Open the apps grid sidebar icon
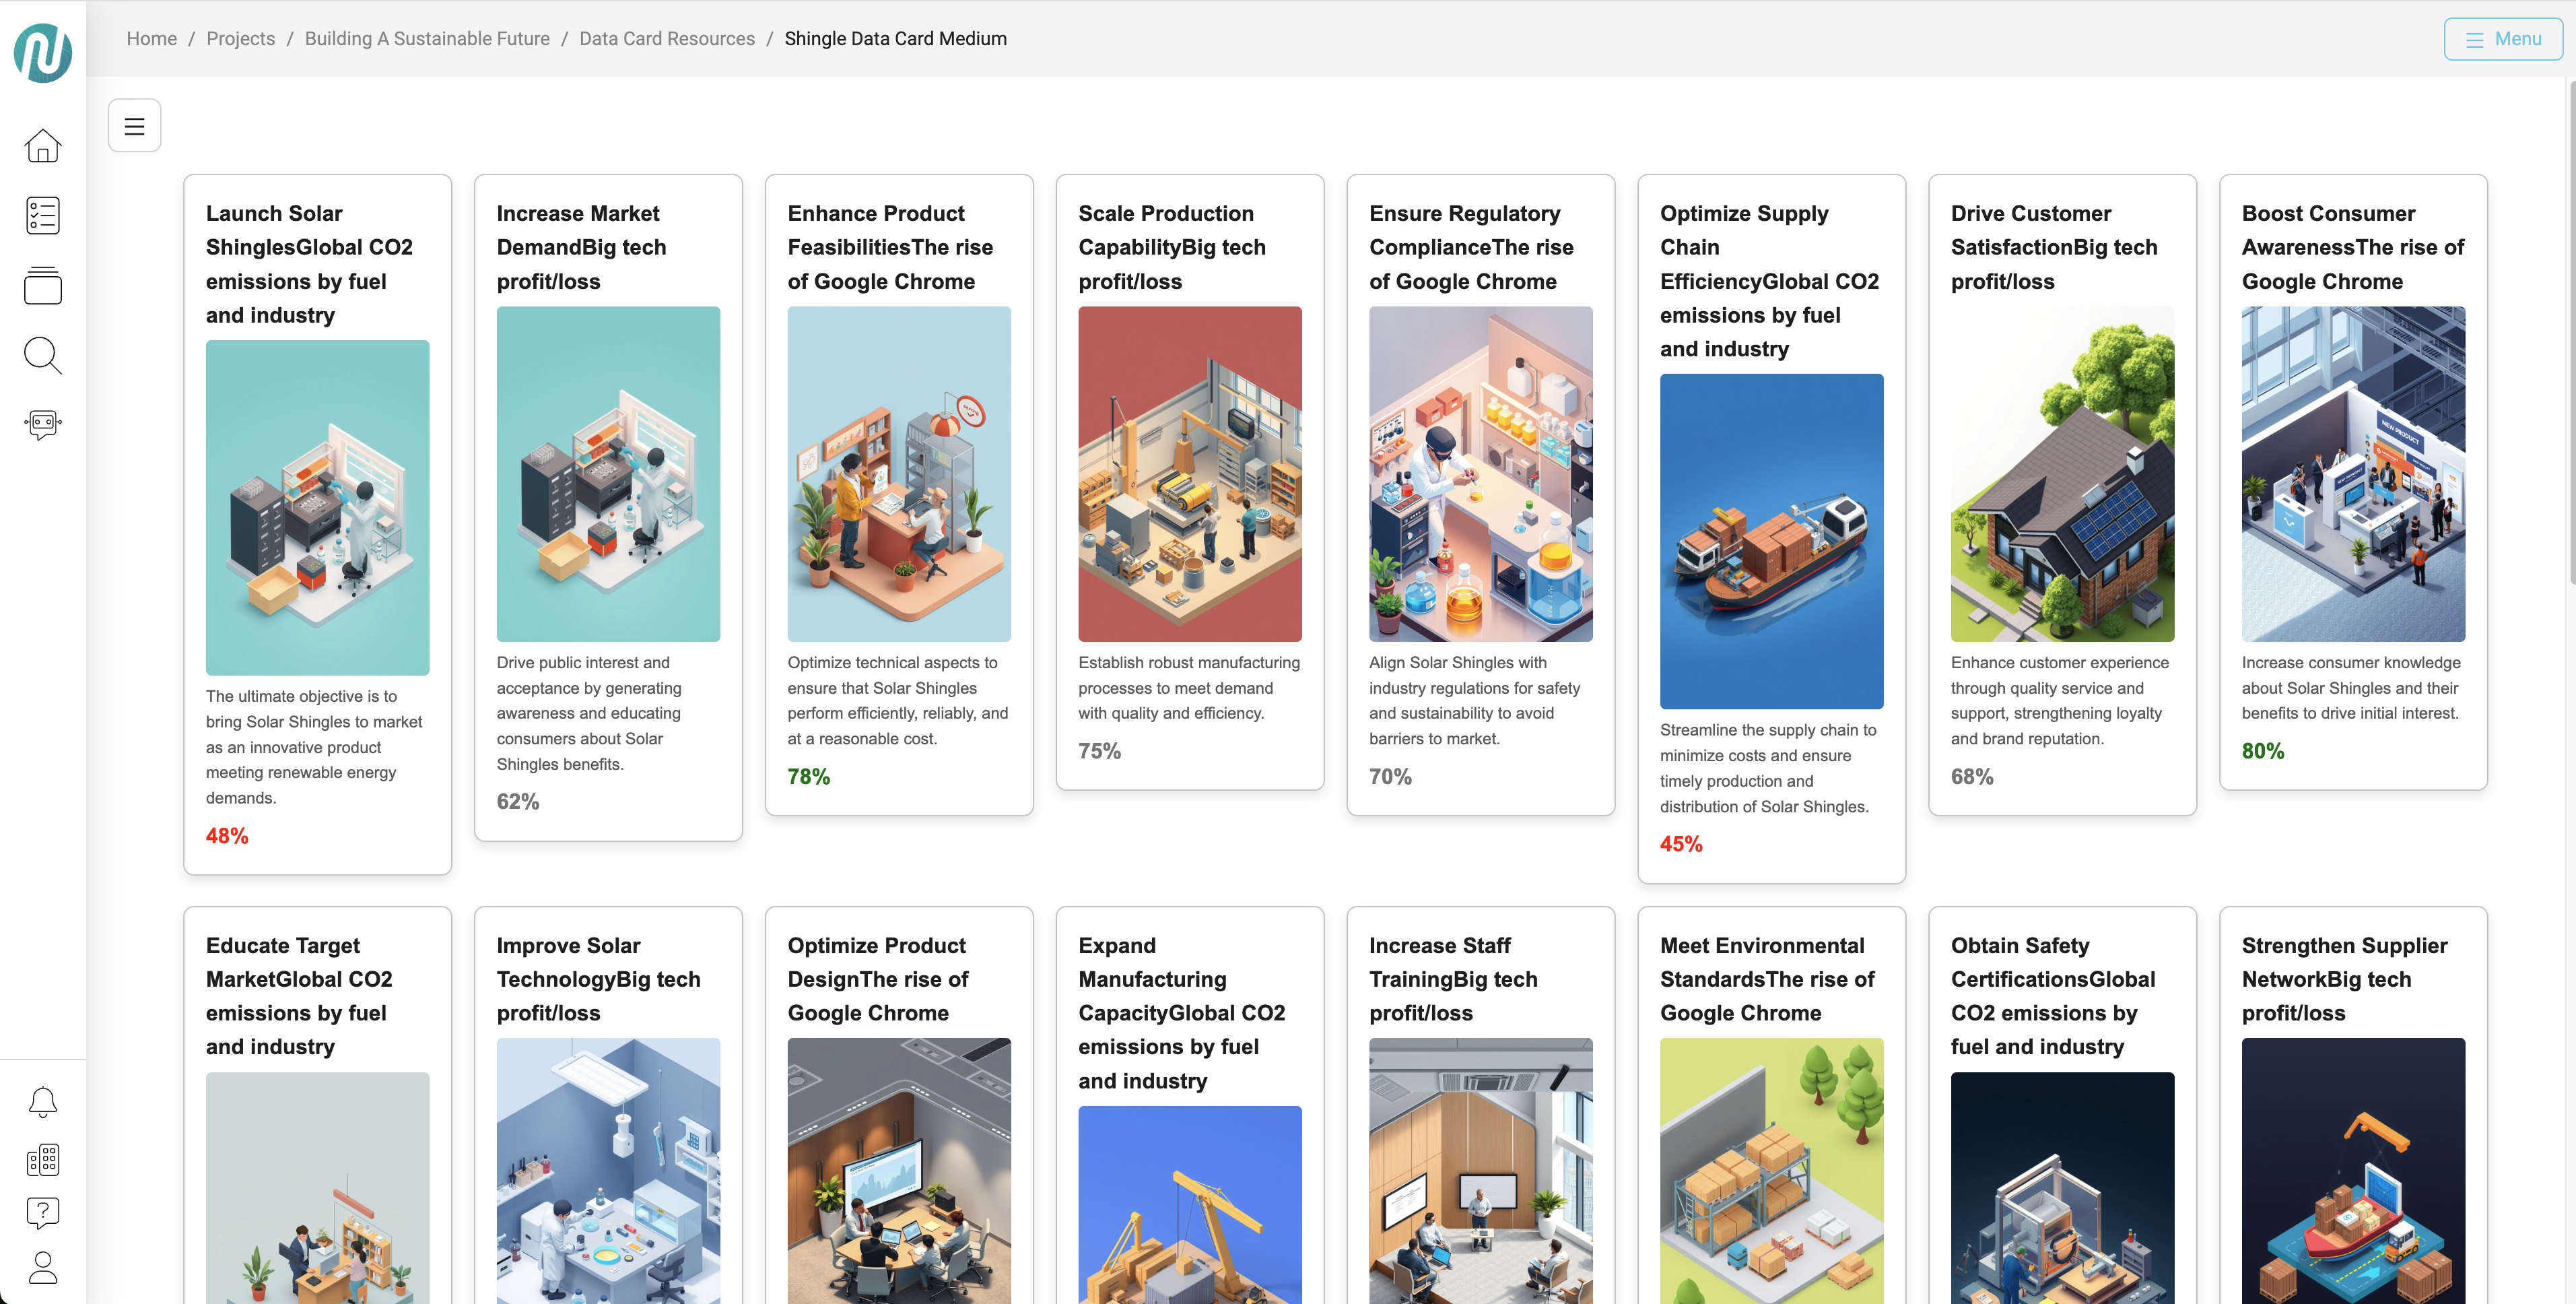2576x1304 pixels. pyautogui.click(x=43, y=1160)
